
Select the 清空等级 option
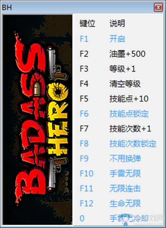[x=125, y=84]
